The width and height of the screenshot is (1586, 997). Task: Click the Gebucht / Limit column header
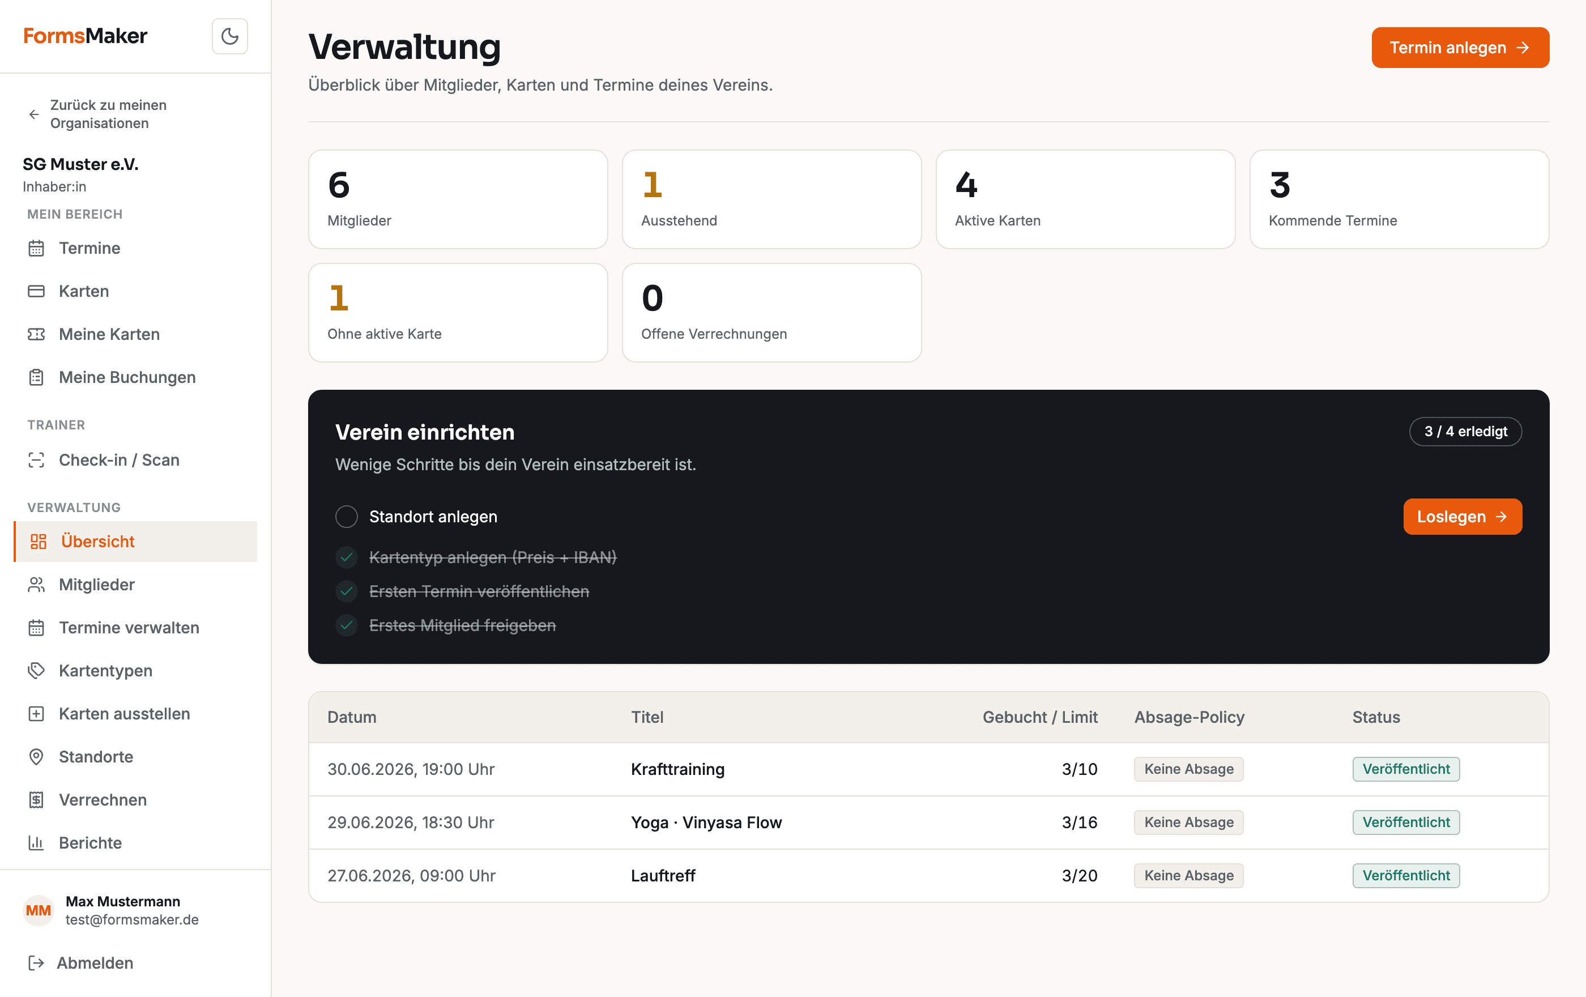(x=1040, y=717)
